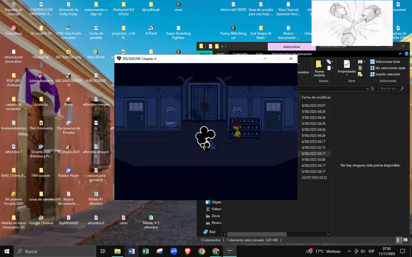This screenshot has height=257, width=412.
Task: Open the Papelera de reciclaje desktop icon
Action: click(x=14, y=9)
